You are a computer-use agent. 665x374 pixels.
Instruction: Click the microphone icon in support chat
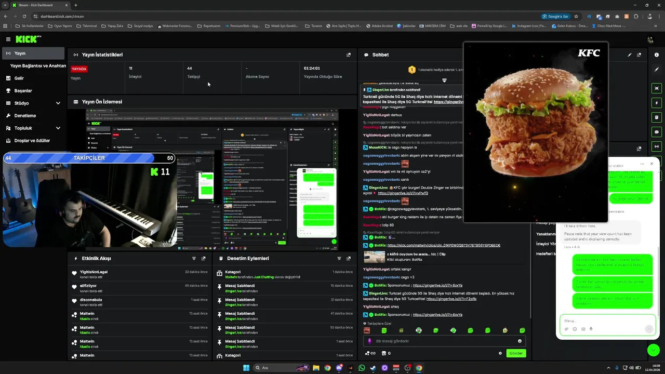pos(591,329)
